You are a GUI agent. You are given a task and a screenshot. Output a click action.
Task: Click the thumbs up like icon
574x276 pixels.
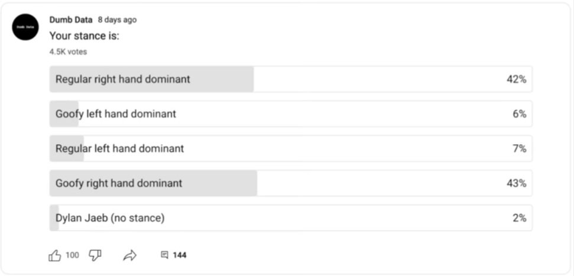coord(55,255)
